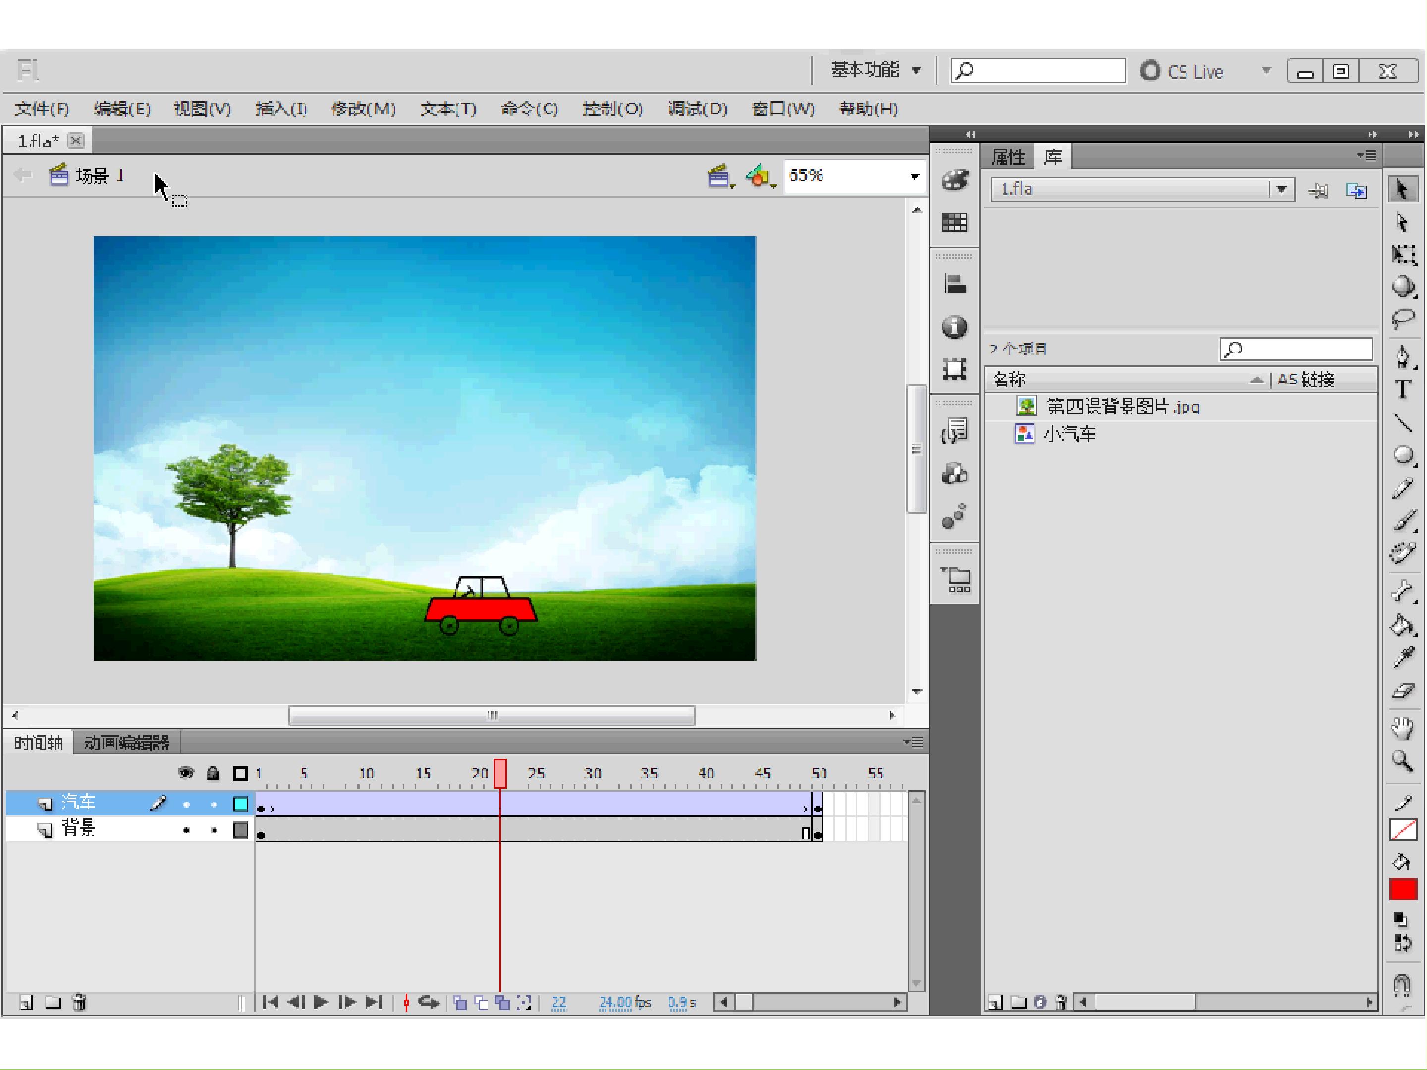Viewport: 1427px width, 1070px height.
Task: Click the red fill color swatch
Action: point(1403,890)
